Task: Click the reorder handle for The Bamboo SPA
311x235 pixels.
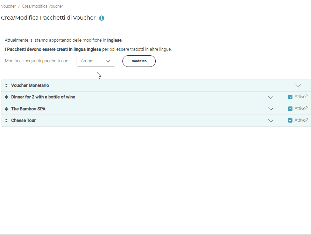Action: [6, 109]
